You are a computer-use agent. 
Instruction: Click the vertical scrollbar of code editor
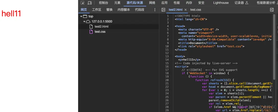point(274,47)
